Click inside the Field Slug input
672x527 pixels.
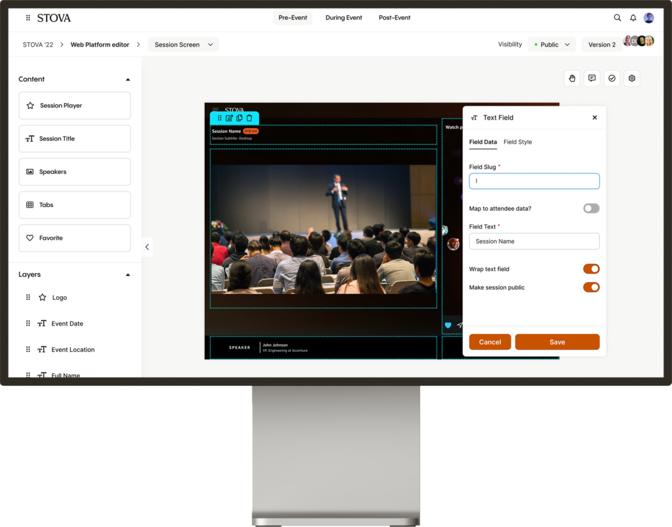(x=534, y=181)
